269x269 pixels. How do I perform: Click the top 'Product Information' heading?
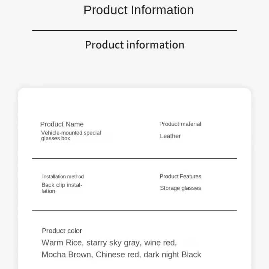(139, 10)
